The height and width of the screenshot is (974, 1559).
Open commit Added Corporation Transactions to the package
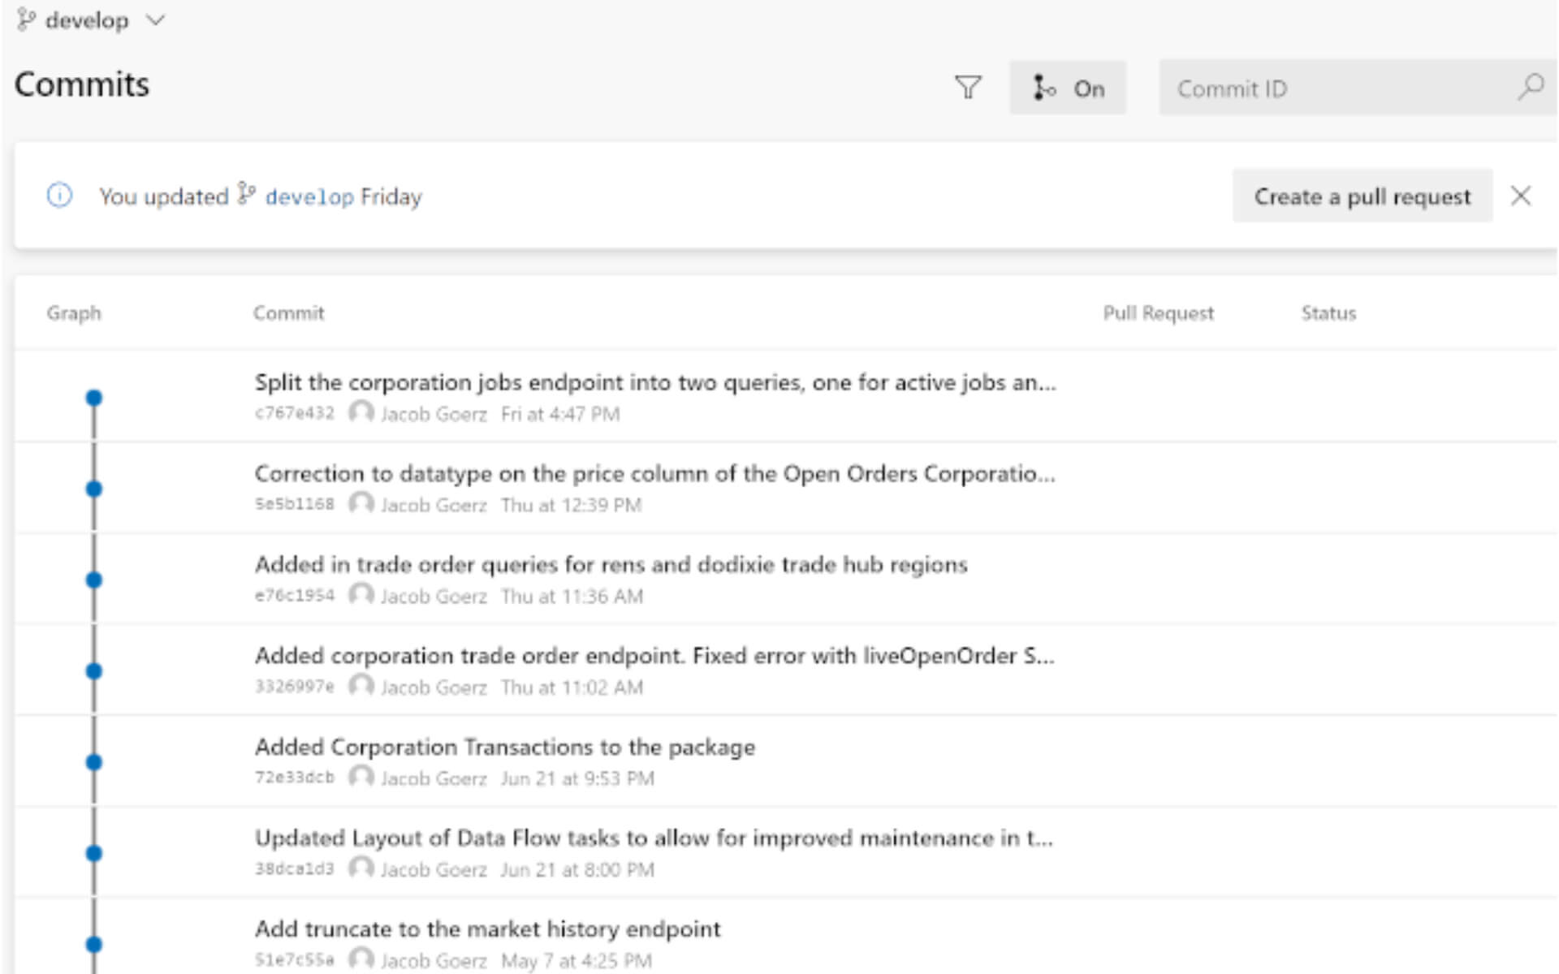click(x=504, y=747)
